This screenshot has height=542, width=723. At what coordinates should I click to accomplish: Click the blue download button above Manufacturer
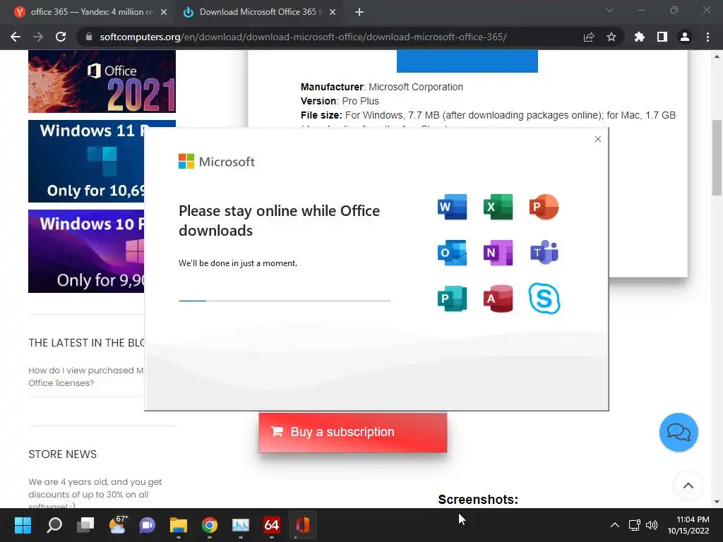(x=467, y=61)
